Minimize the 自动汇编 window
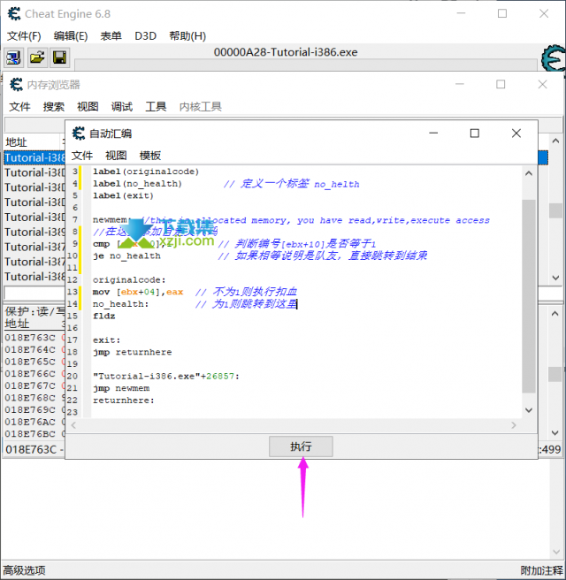The image size is (566, 580). (x=433, y=134)
